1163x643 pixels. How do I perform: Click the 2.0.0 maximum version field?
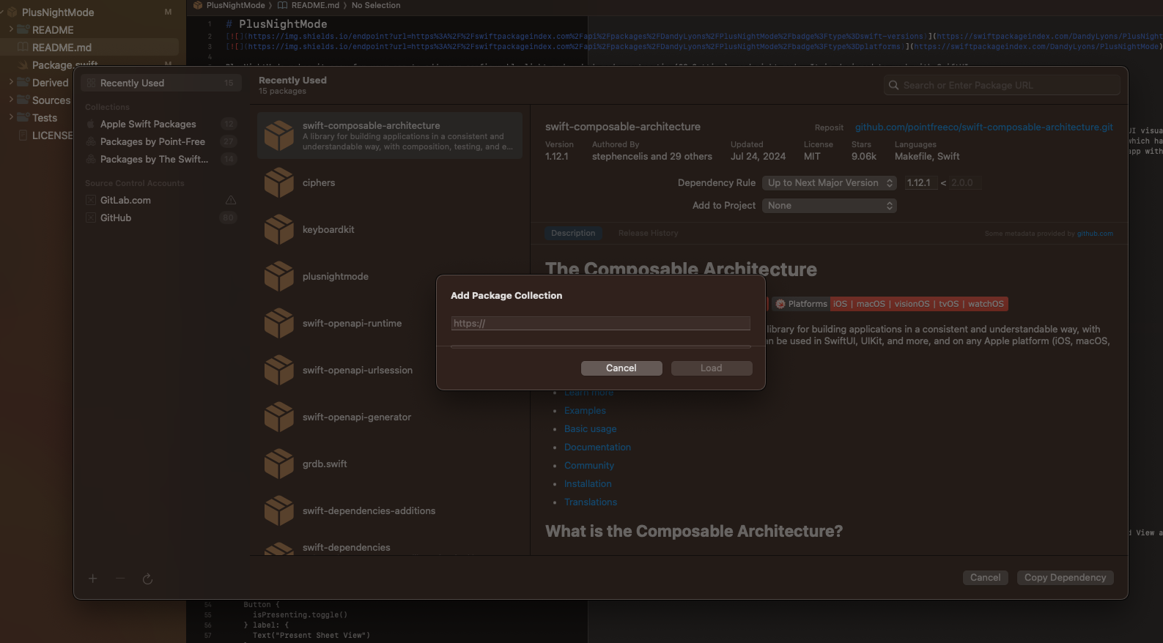click(964, 182)
